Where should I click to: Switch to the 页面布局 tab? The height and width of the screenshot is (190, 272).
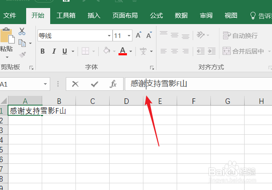(125, 16)
